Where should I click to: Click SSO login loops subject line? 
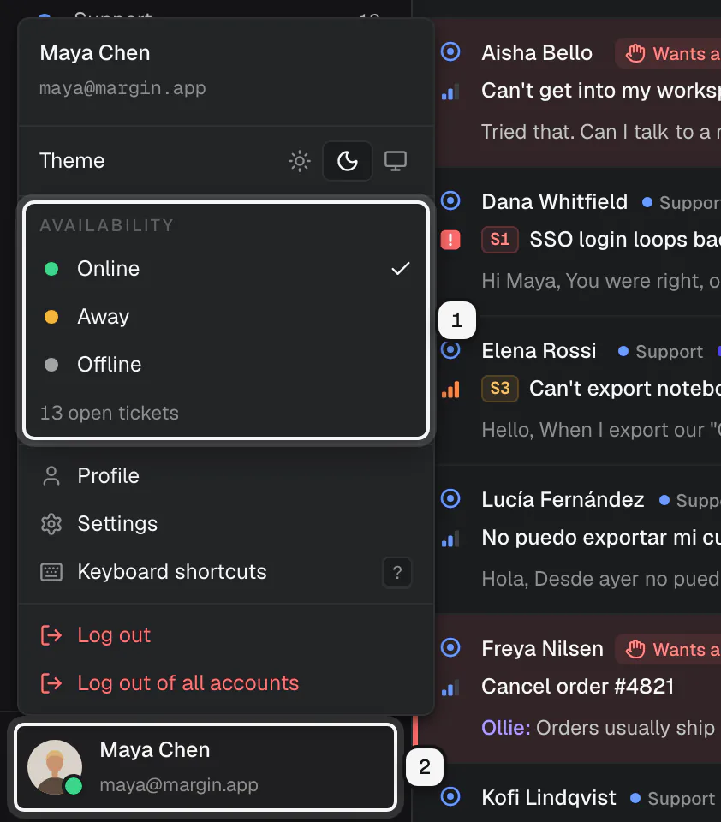625,240
